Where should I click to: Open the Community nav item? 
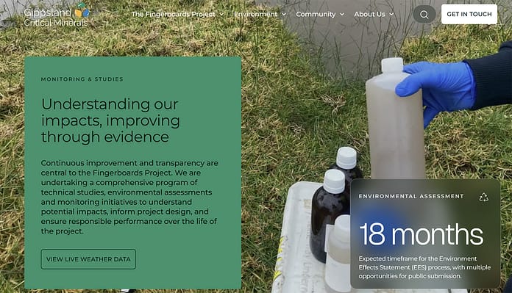pyautogui.click(x=316, y=15)
